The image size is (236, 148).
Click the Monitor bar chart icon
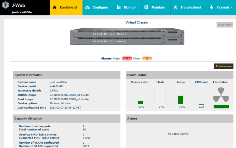tap(118, 8)
